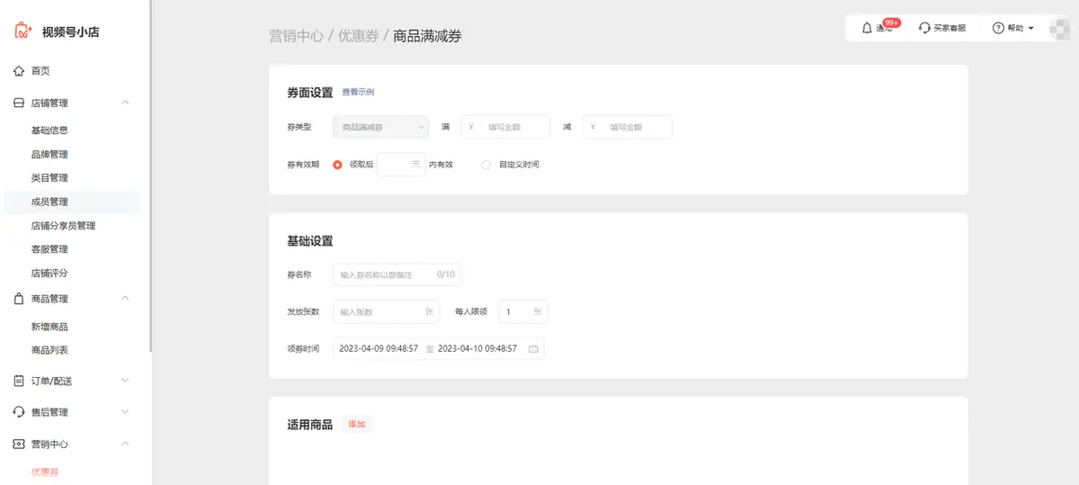Click the 订单/配送 clipboard icon
Screen dimensions: 1079x485
(19, 381)
